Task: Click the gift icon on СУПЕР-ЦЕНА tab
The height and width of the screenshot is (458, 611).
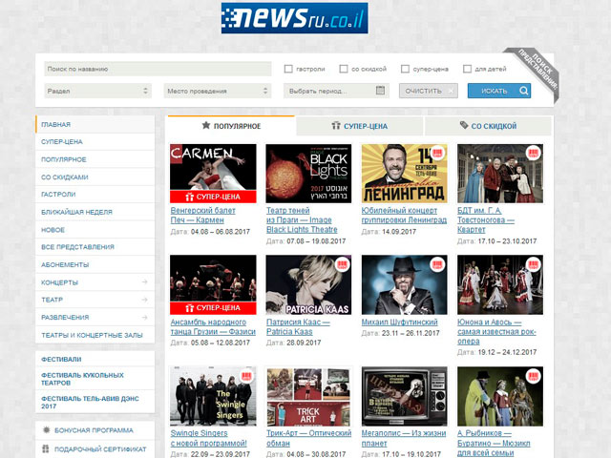Action: tap(335, 125)
